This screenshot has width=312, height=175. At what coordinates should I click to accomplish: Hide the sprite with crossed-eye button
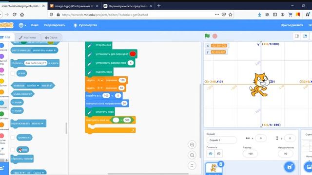[x=218, y=154]
